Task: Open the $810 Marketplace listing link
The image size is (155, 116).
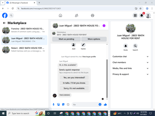Action: tap(72, 35)
